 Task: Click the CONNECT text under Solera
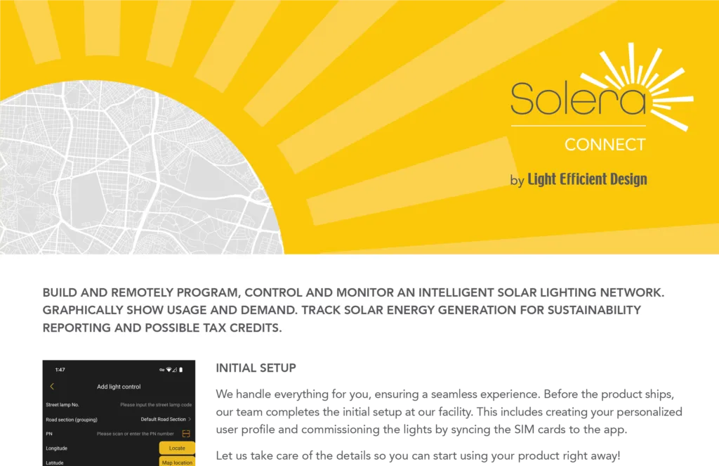coord(605,145)
